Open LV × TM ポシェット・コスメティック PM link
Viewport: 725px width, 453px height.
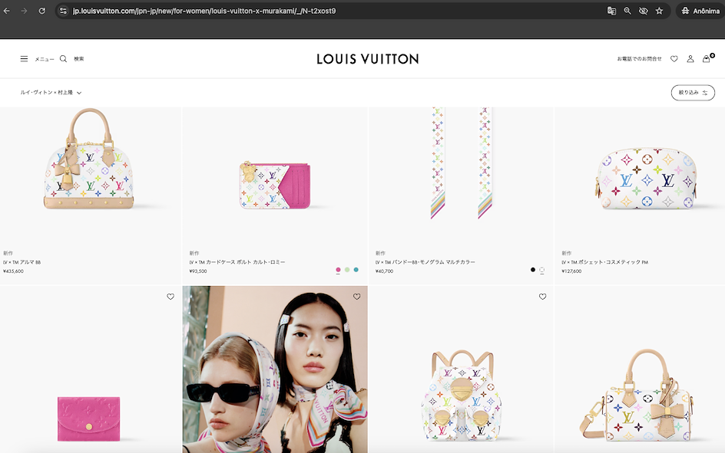[604, 262]
